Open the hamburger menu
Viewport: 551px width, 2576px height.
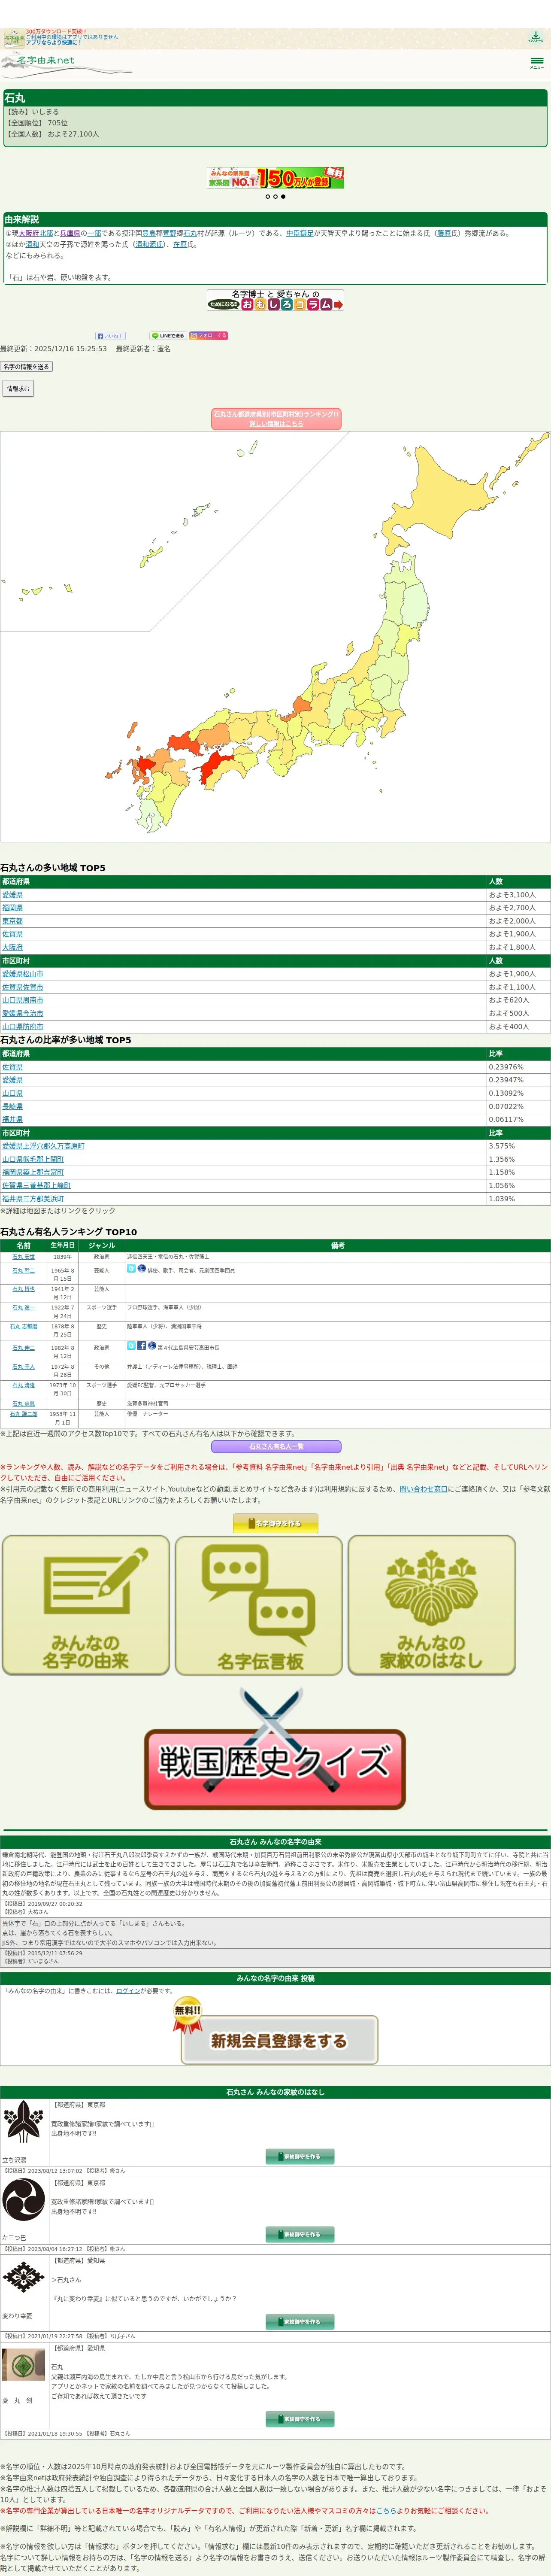(x=537, y=63)
